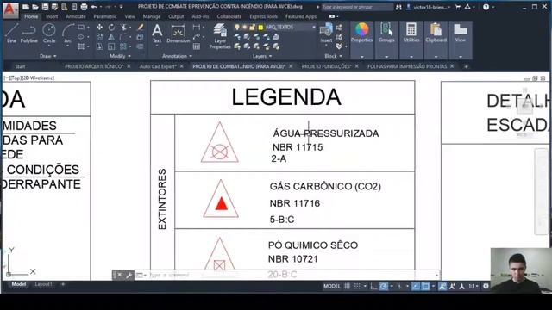Expand the Modify panel dropdown
This screenshot has height=310, width=552.
pos(121,56)
